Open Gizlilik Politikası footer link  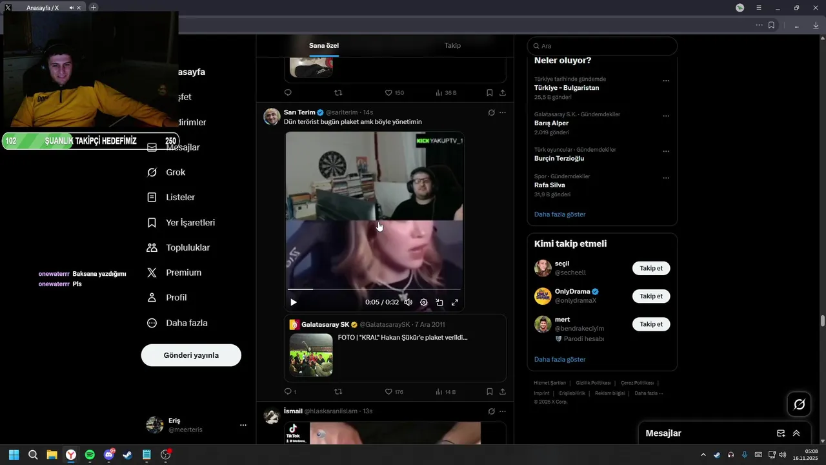[x=593, y=383]
